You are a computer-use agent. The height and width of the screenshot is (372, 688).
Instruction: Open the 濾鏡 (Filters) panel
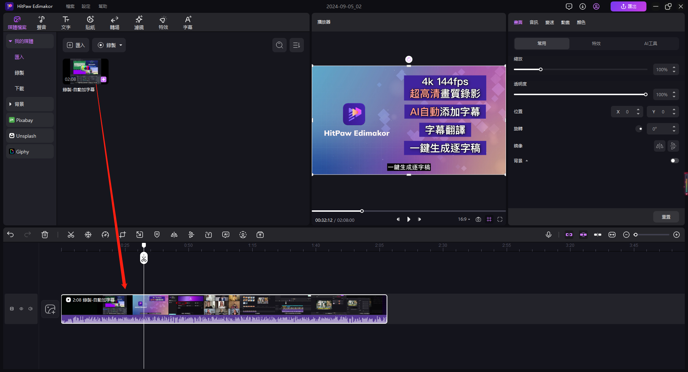point(139,23)
